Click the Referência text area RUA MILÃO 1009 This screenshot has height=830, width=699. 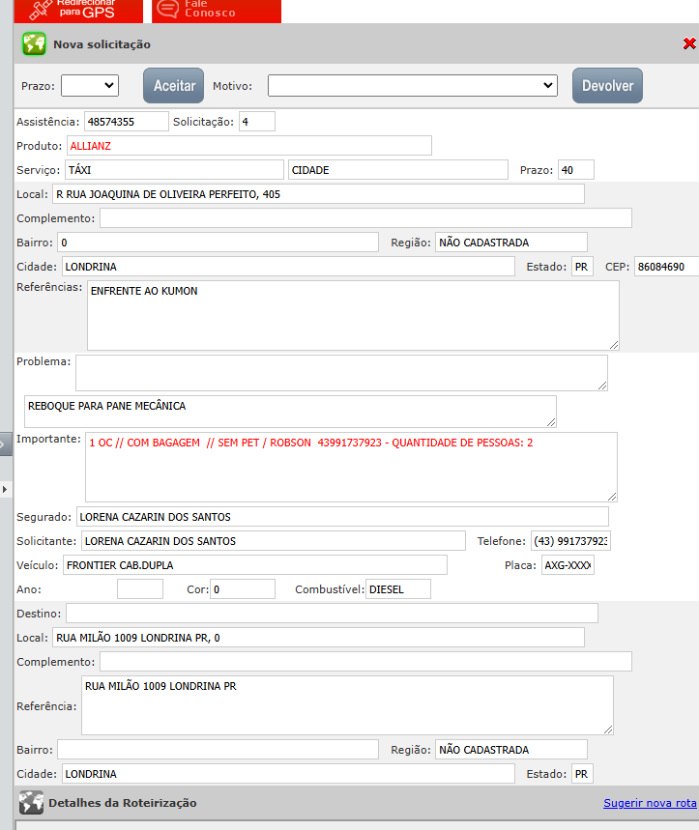click(x=347, y=705)
